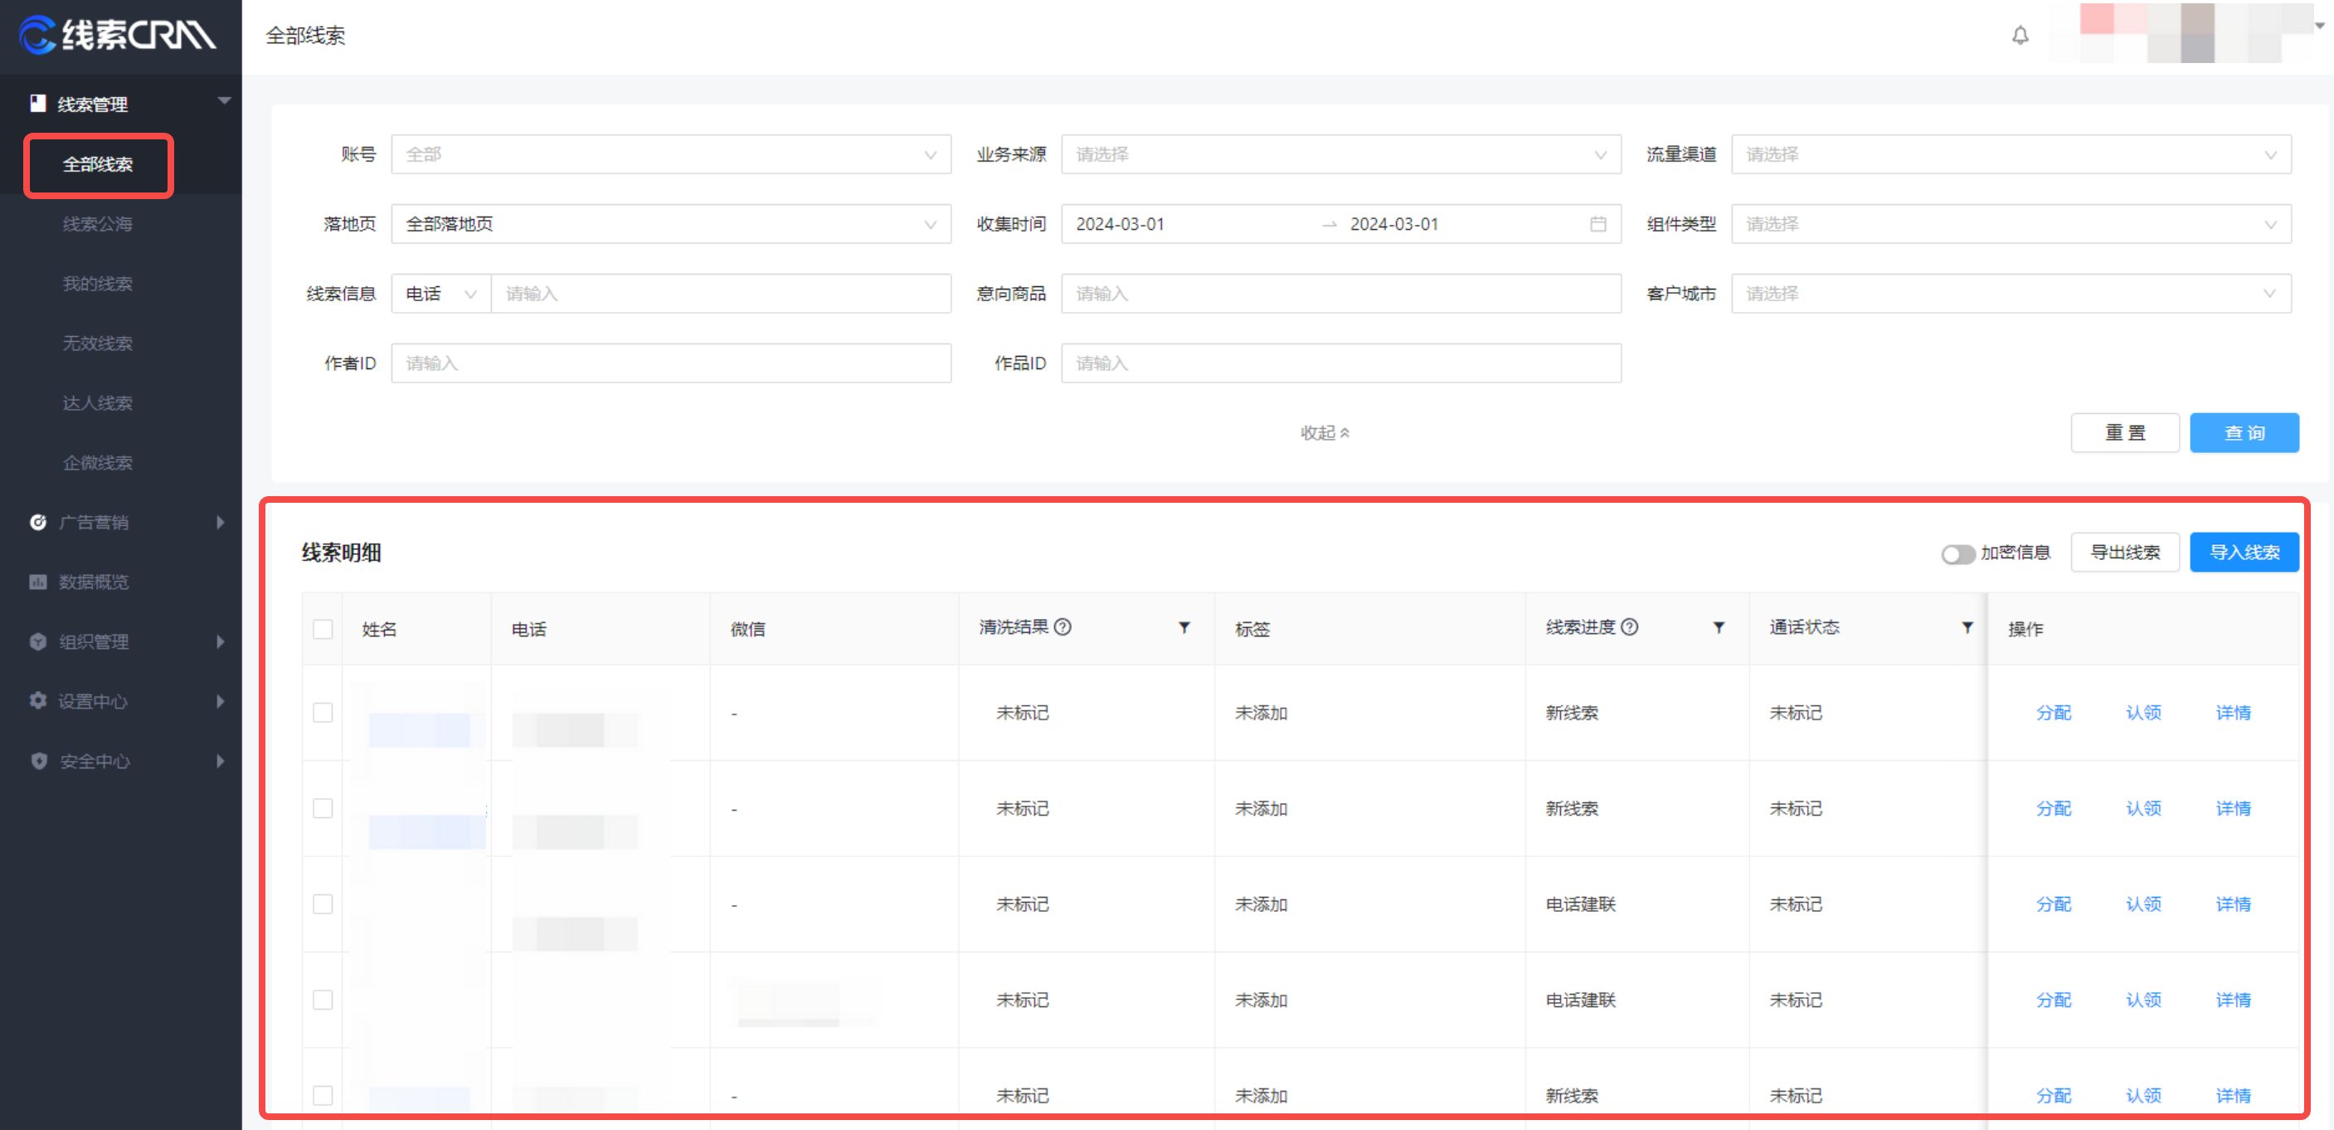2334x1130 pixels.
Task: Open the calendar icon in 收集时间
Action: coord(1597,224)
